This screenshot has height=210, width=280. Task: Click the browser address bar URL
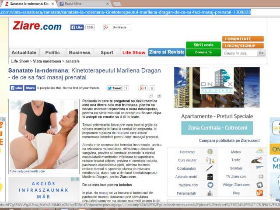126,12
